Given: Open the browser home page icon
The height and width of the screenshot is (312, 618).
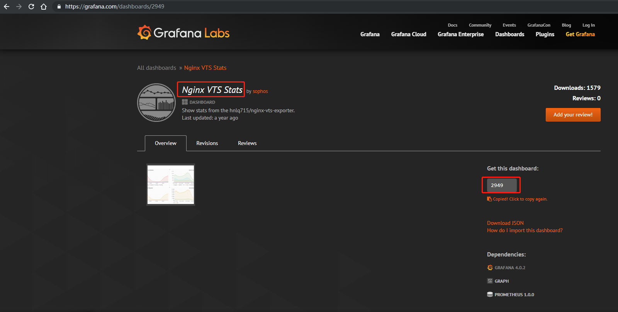Looking at the screenshot, I should (x=44, y=7).
